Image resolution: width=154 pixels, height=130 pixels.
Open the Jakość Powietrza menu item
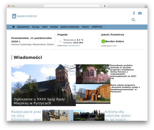point(70,27)
